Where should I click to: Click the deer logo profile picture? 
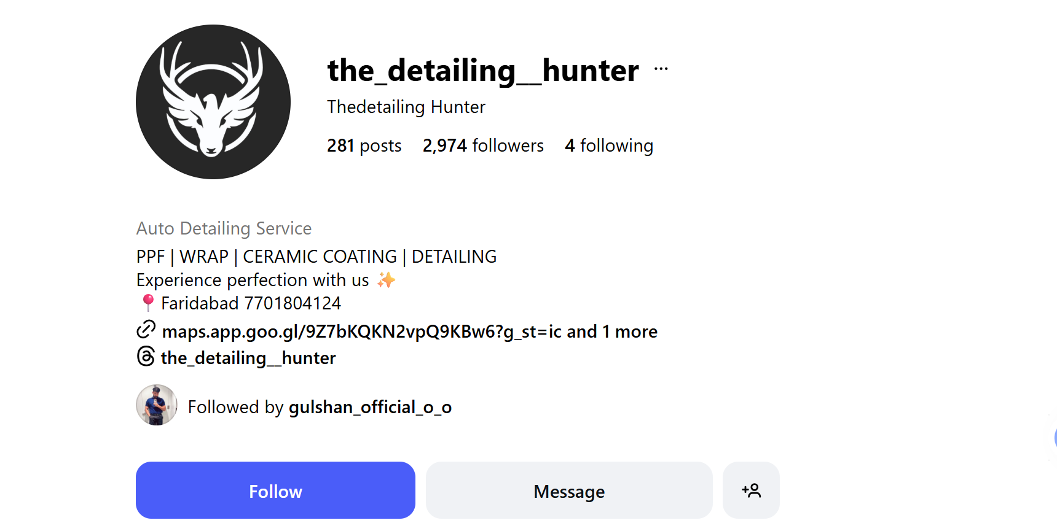point(213,102)
